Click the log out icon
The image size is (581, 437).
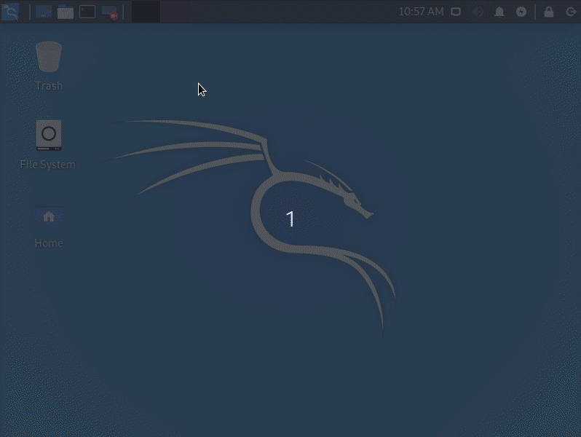(570, 12)
